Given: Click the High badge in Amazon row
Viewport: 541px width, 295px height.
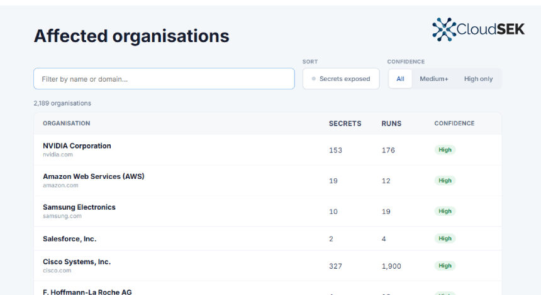Looking at the screenshot, I should [x=445, y=180].
